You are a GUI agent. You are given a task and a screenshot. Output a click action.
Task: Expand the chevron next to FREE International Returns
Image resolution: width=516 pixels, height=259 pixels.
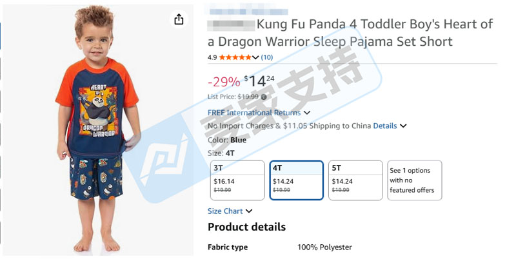(307, 113)
